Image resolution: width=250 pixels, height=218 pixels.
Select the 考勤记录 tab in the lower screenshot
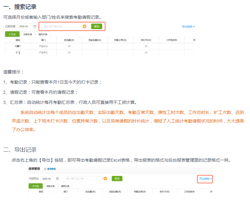[50, 186]
